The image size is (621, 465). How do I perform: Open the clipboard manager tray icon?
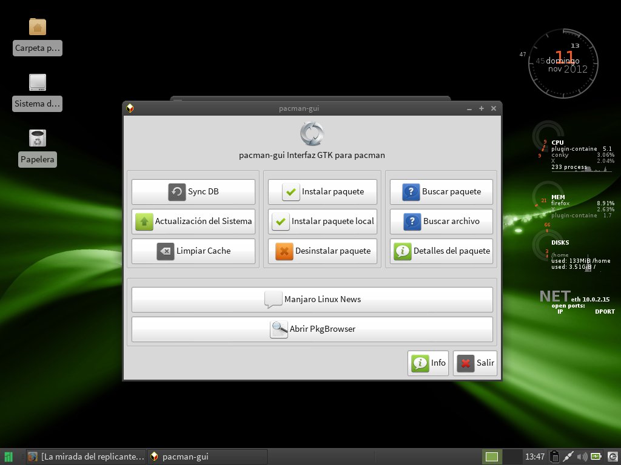[x=555, y=457]
